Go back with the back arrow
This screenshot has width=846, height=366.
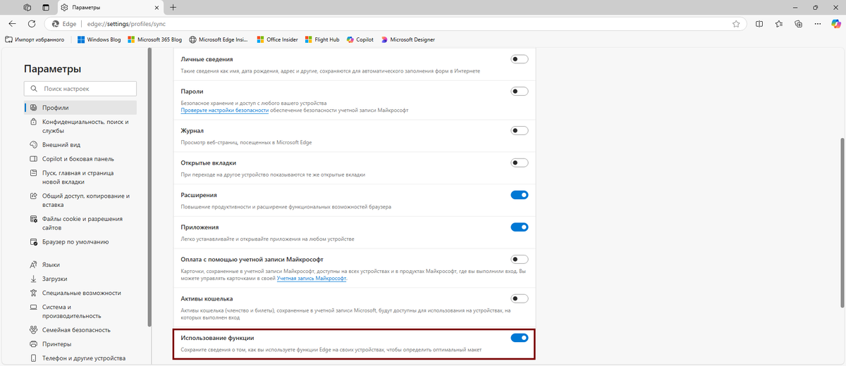pyautogui.click(x=12, y=23)
